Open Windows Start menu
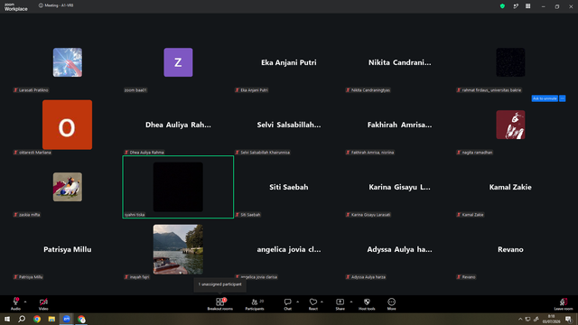The width and height of the screenshot is (578, 325). point(7,319)
